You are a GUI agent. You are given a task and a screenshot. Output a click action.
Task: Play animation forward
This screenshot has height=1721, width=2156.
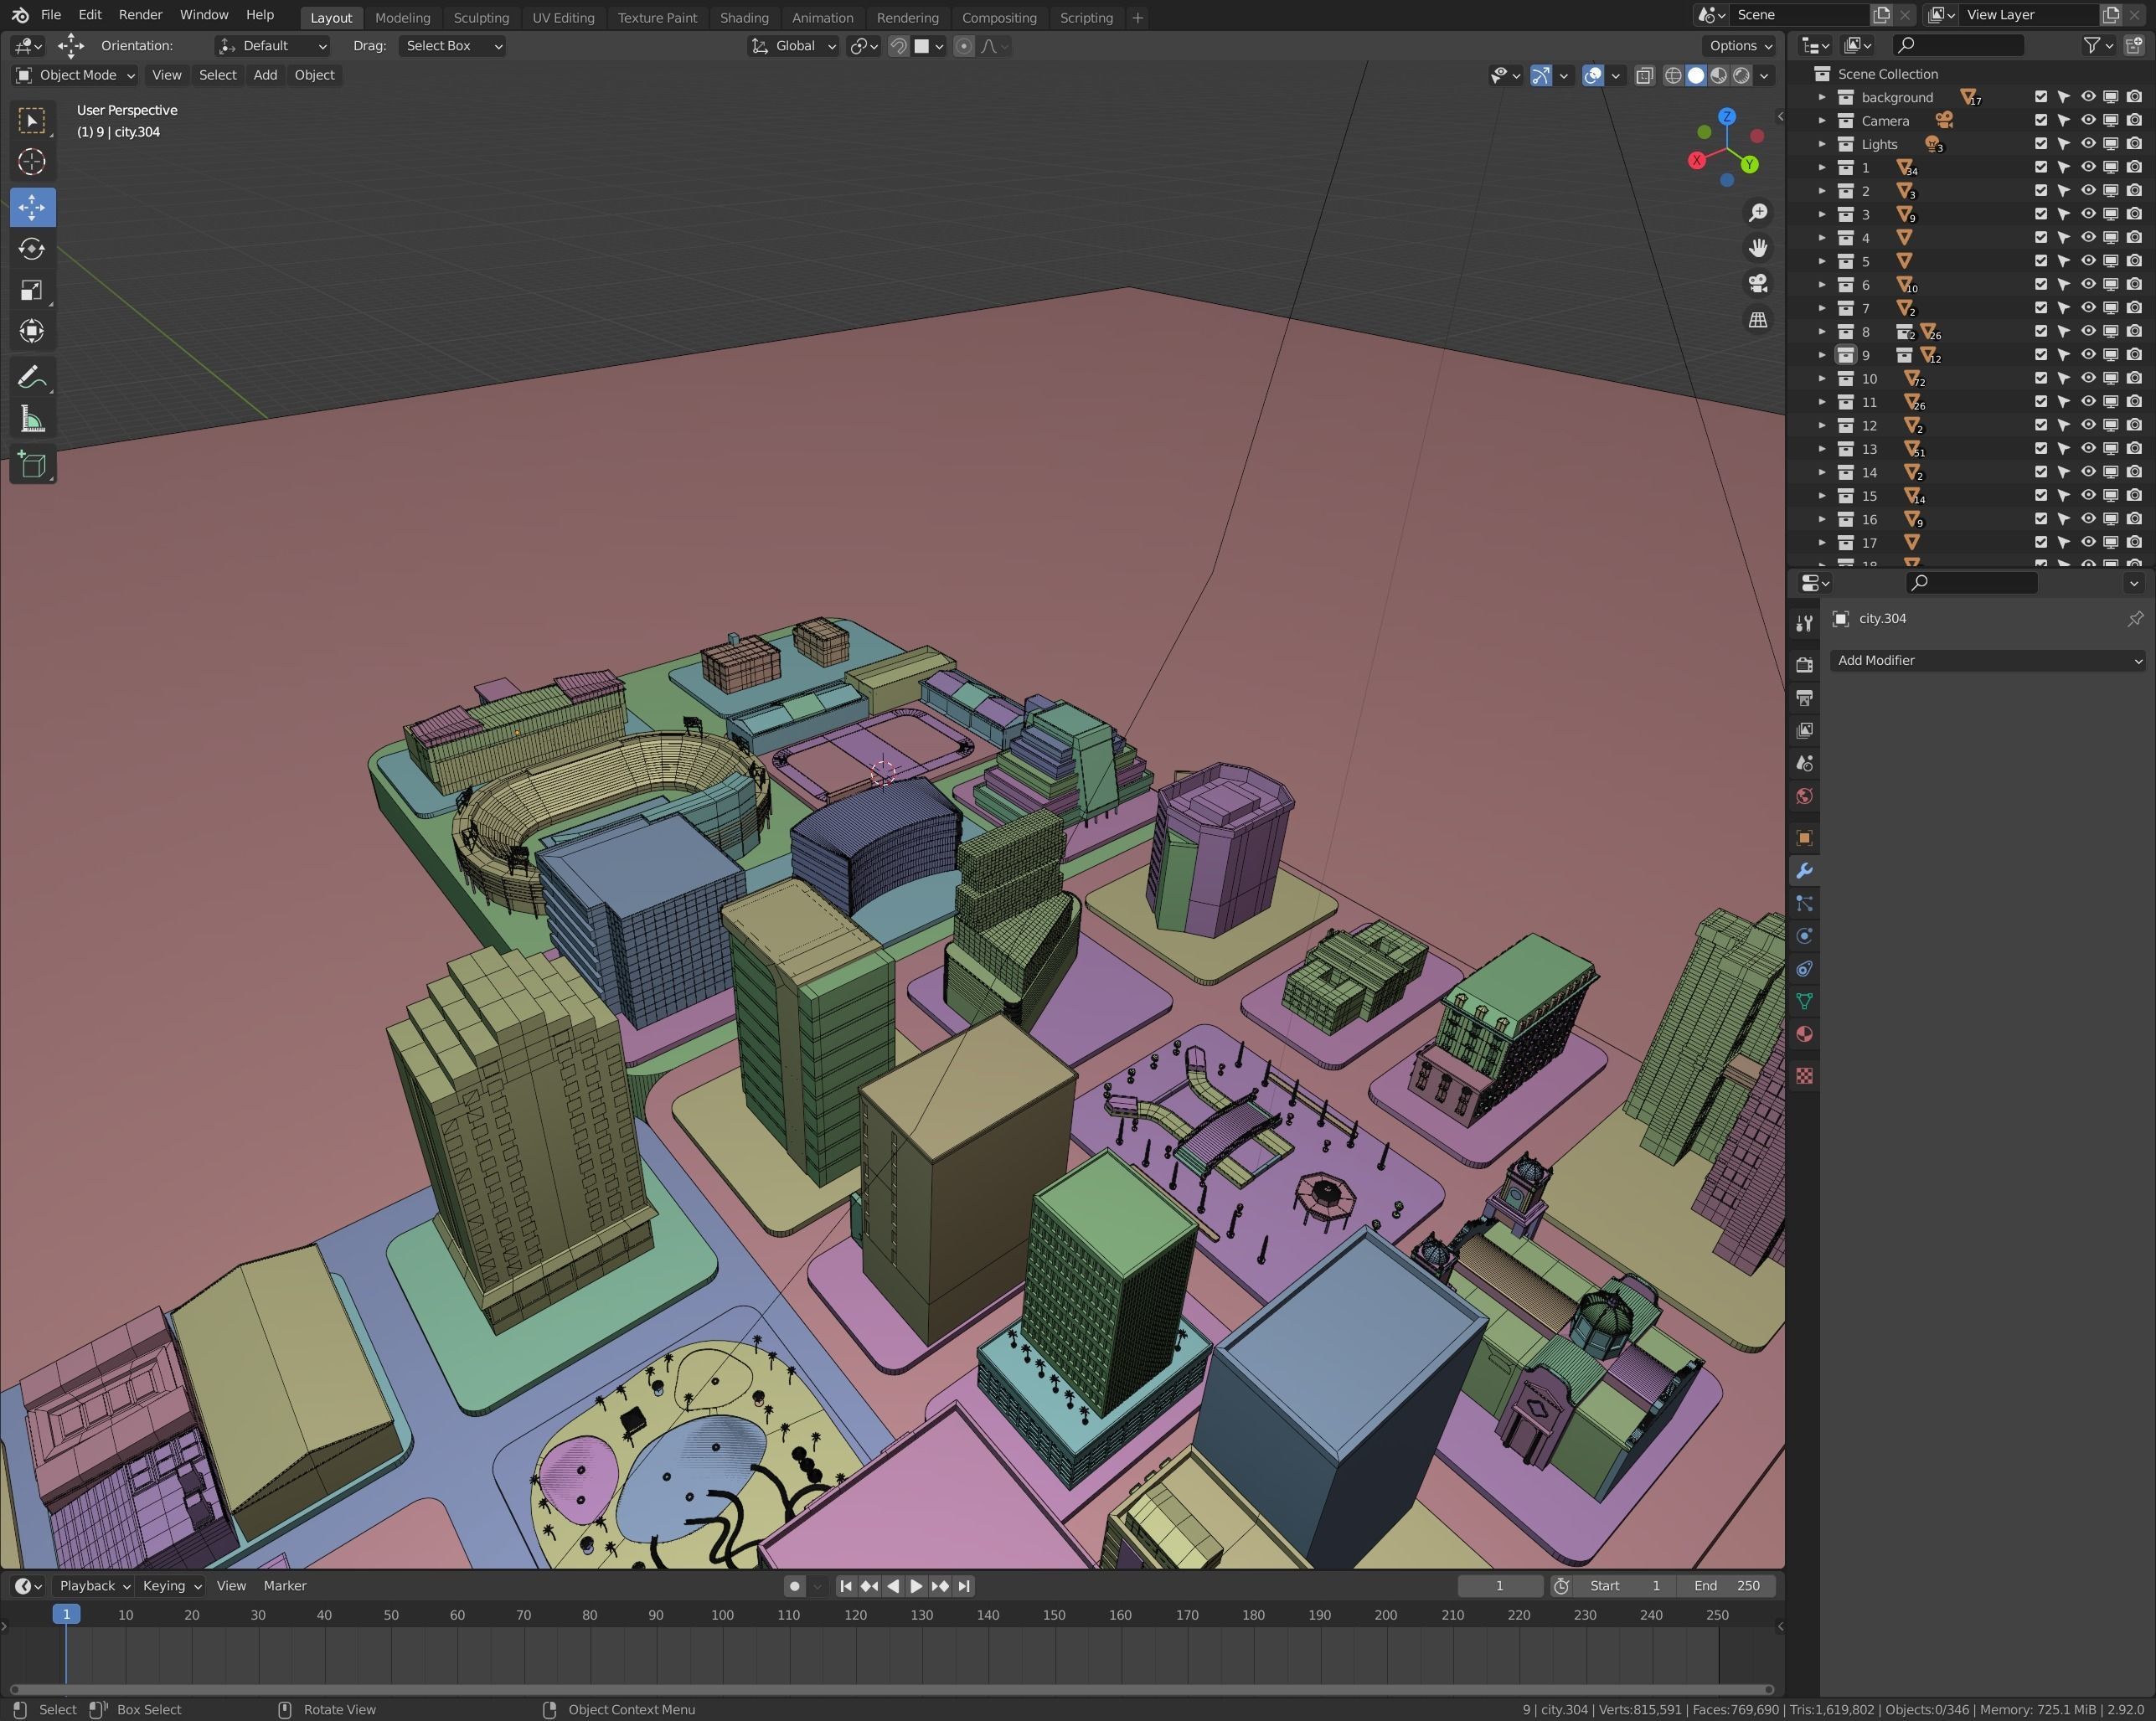pyautogui.click(x=916, y=1586)
